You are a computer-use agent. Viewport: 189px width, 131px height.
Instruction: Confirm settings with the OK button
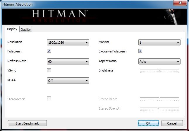pos(148,123)
